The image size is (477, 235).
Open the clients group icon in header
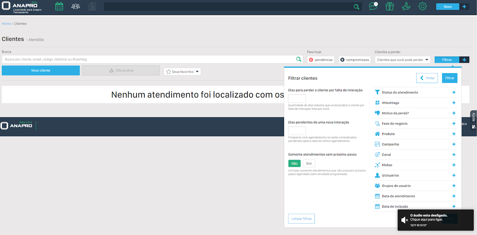(76, 6)
